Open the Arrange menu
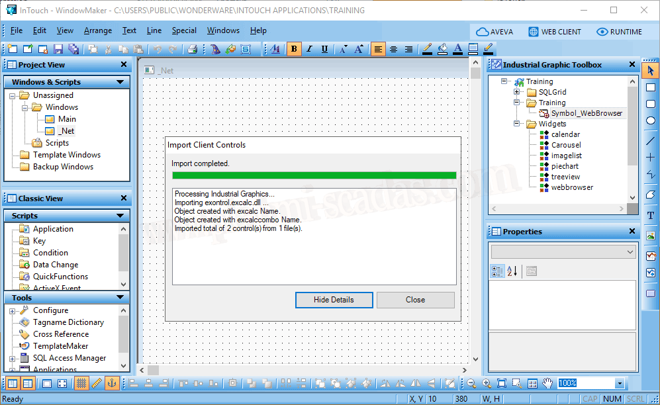The image size is (660, 405). 98,30
